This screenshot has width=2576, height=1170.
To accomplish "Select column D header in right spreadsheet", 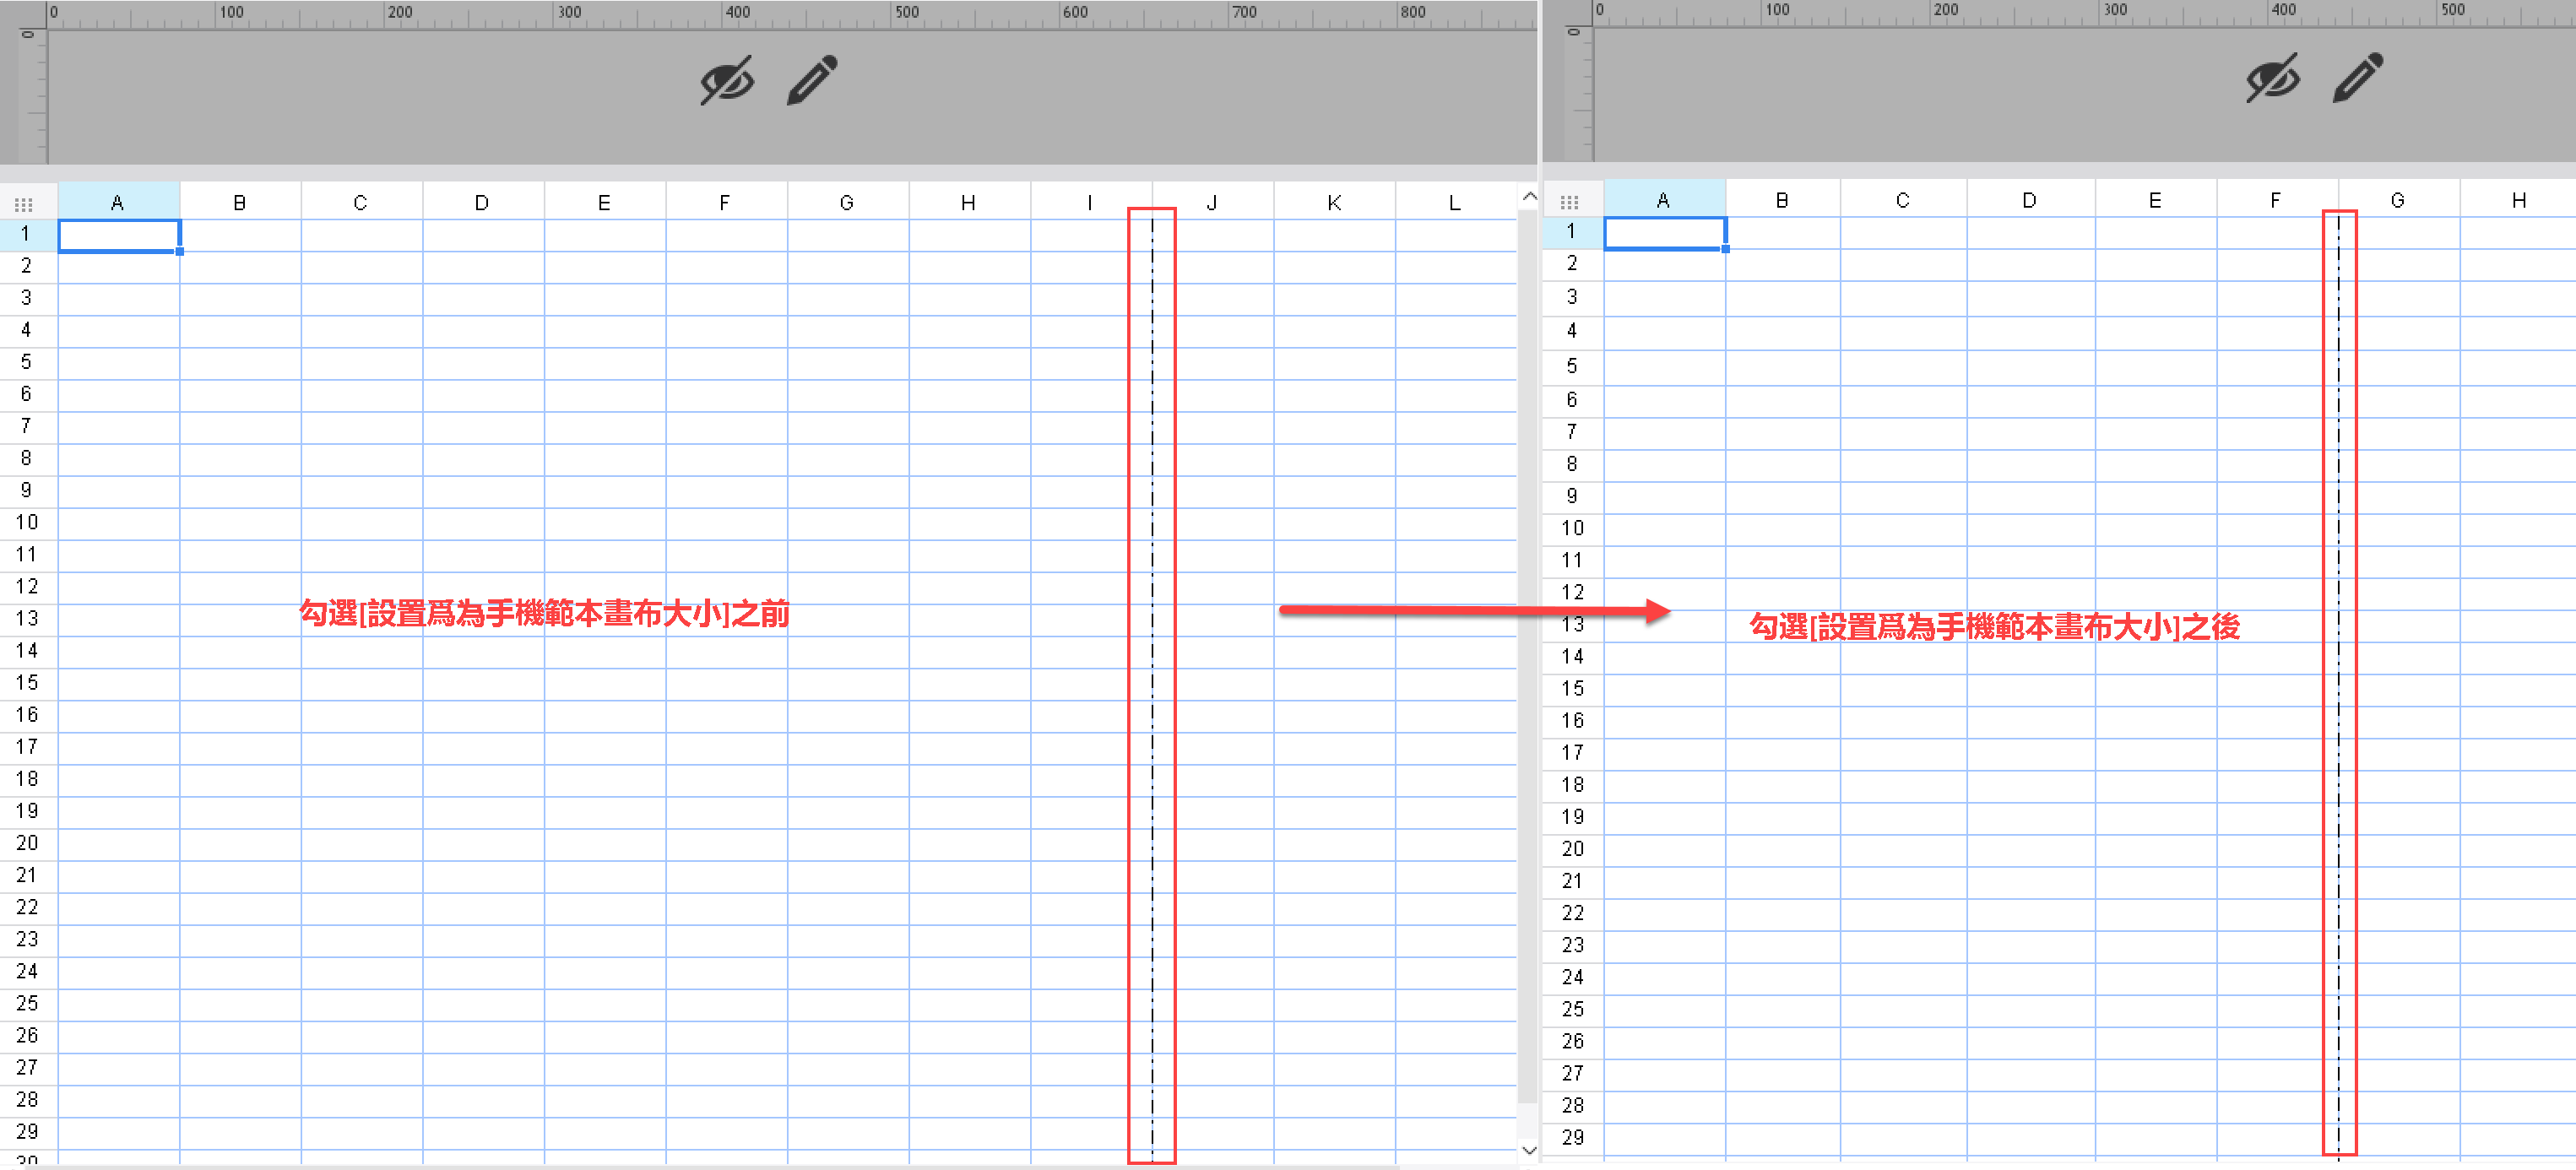I will [x=2030, y=200].
